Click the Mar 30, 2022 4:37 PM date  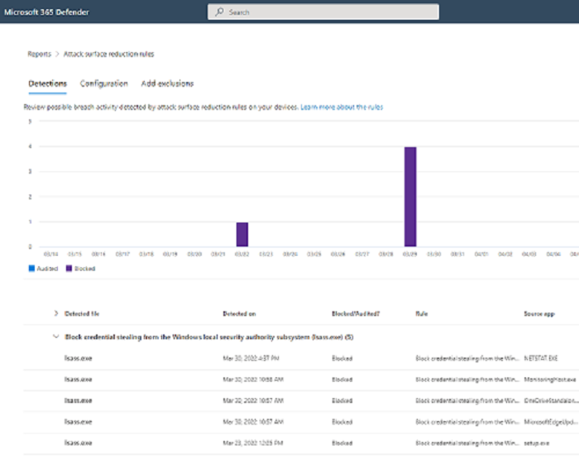coord(251,358)
